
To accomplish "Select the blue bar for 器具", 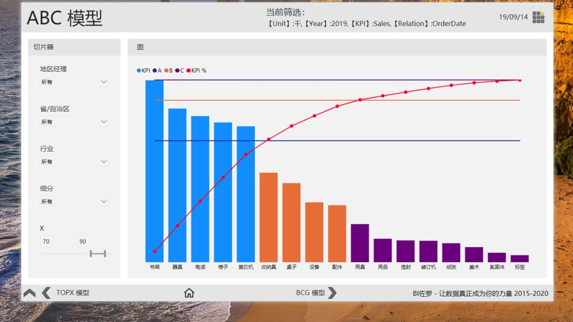I will click(x=177, y=185).
